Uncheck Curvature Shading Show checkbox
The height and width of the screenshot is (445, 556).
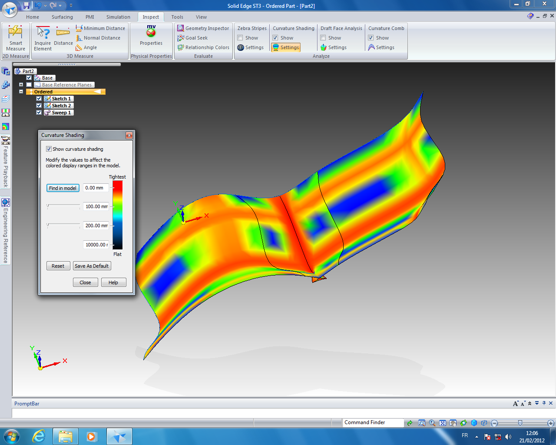pyautogui.click(x=275, y=38)
